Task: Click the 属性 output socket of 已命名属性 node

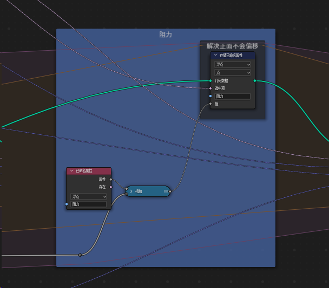Action: [111, 180]
